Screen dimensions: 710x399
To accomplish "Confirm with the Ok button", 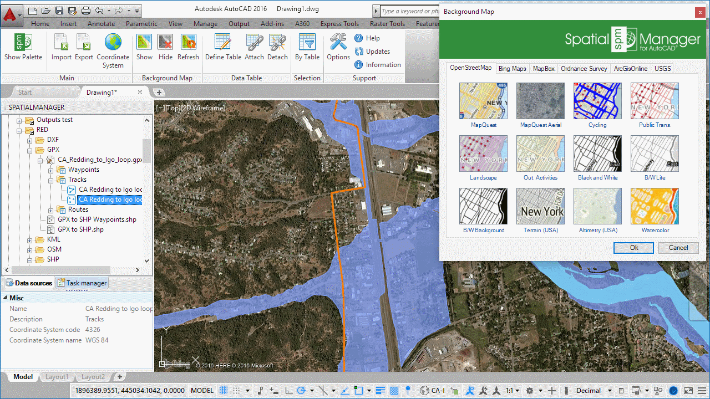I will (x=633, y=248).
